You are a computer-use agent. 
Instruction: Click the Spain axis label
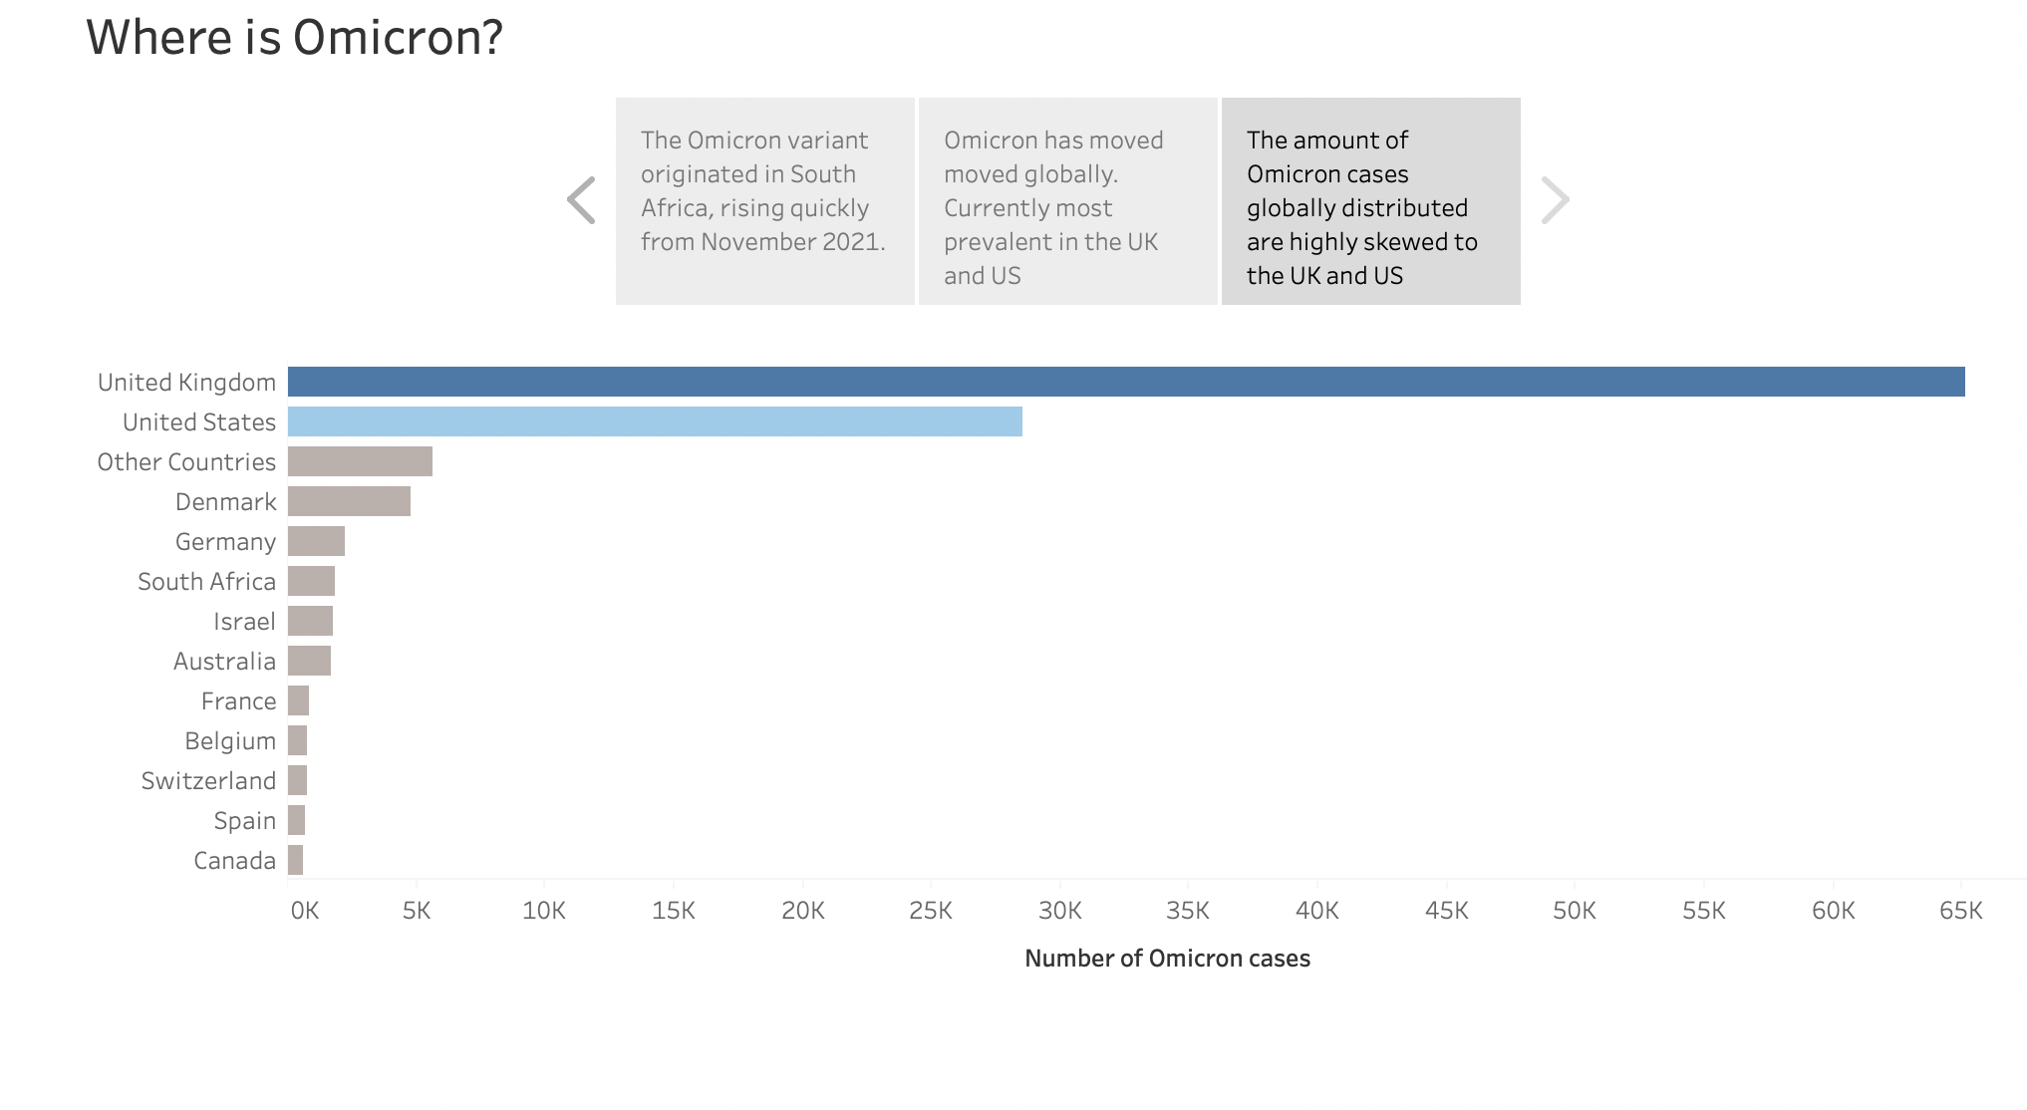click(244, 820)
